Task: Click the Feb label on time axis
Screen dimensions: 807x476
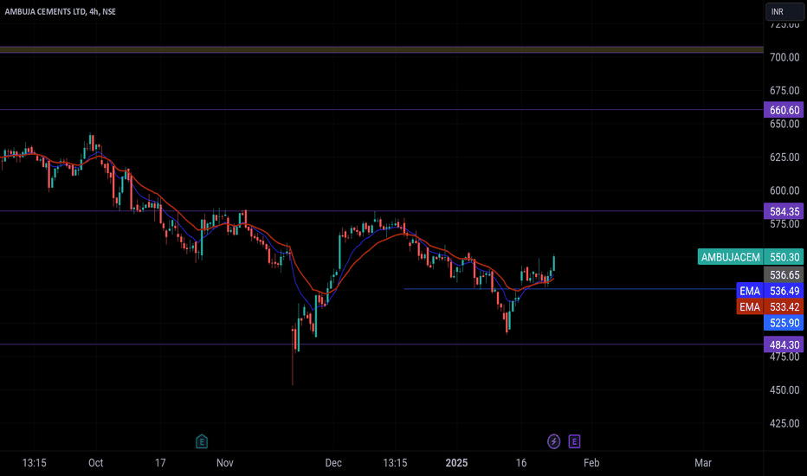Action: [x=591, y=463]
